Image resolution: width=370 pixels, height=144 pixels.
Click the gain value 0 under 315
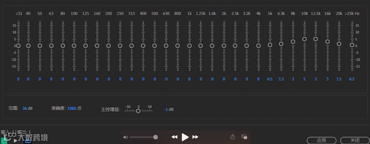[132, 79]
